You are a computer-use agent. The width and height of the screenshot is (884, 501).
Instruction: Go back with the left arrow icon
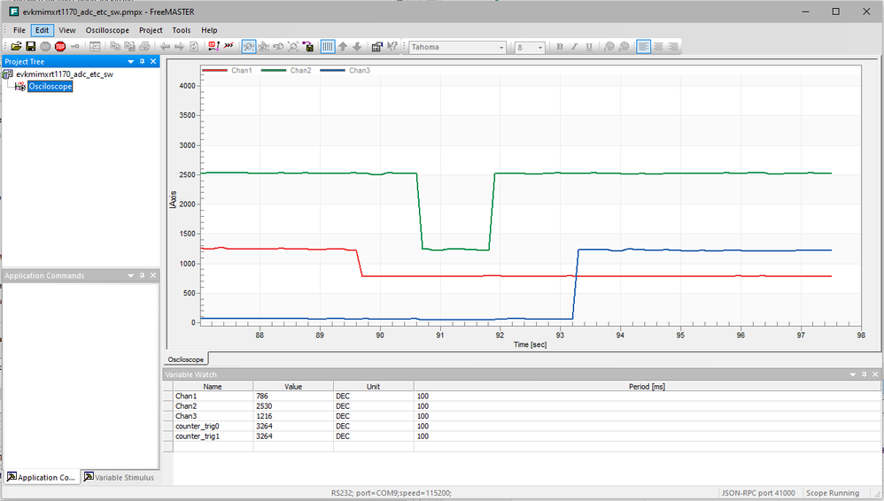tap(165, 47)
